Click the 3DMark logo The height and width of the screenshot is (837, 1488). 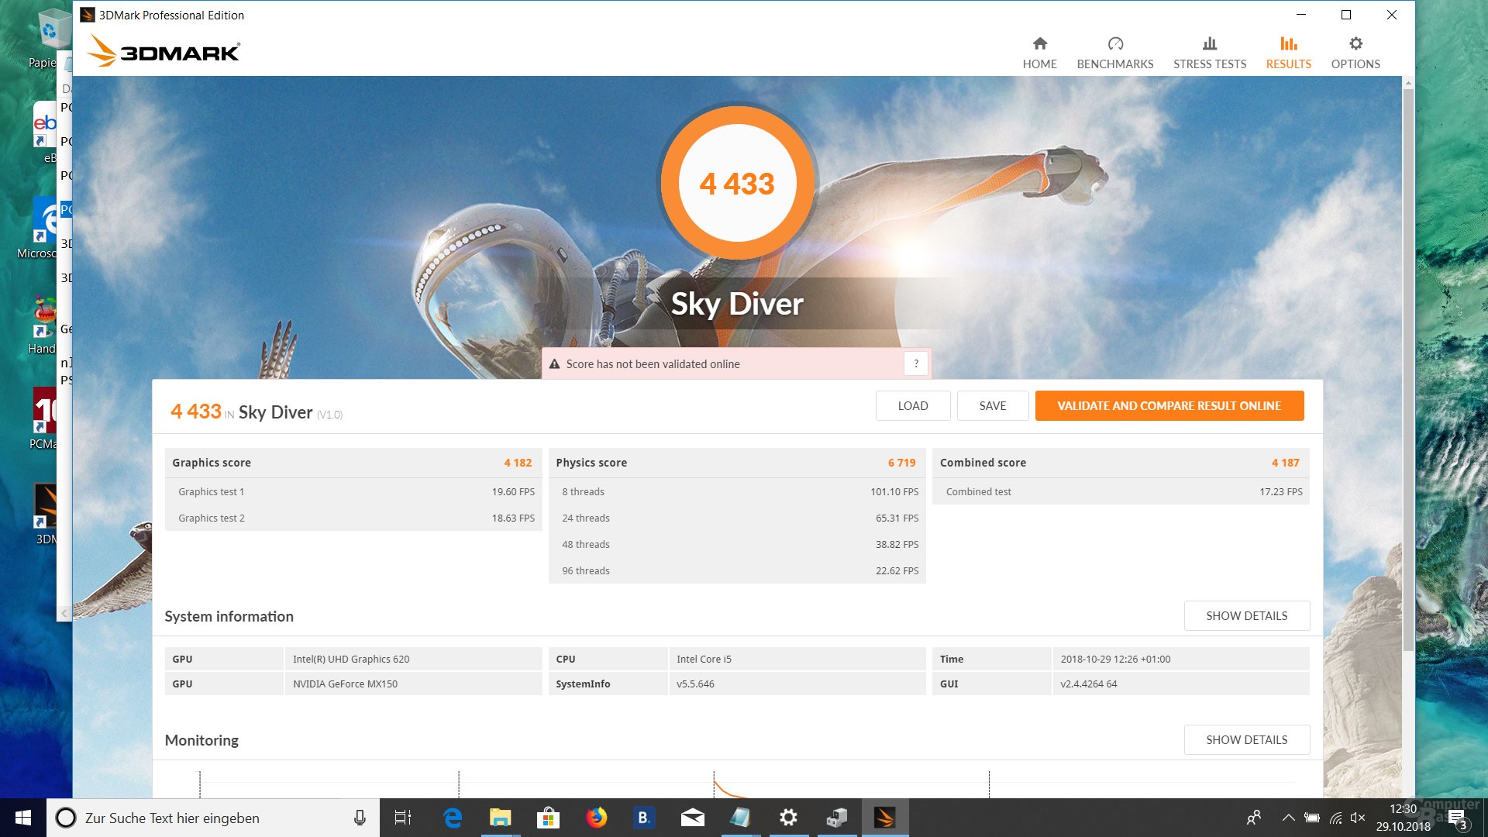tap(164, 50)
